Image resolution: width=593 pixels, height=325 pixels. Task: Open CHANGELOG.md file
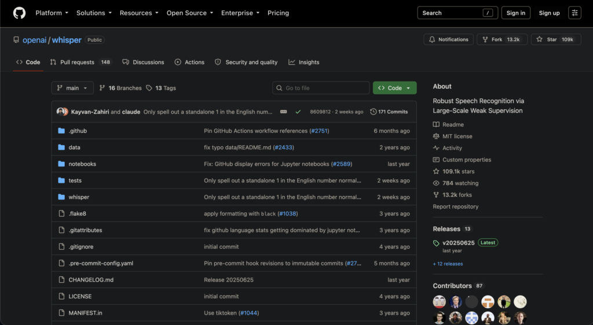(91, 280)
